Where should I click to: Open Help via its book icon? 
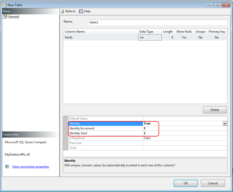(81, 11)
